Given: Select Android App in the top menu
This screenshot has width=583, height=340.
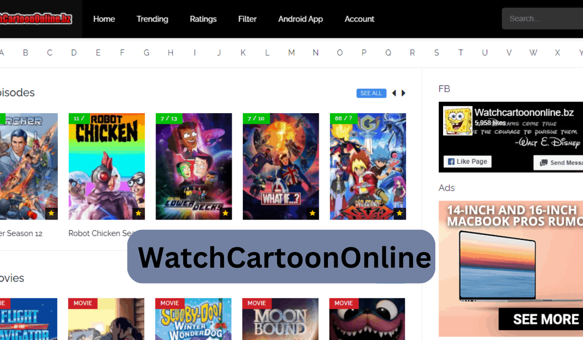Looking at the screenshot, I should click(300, 19).
